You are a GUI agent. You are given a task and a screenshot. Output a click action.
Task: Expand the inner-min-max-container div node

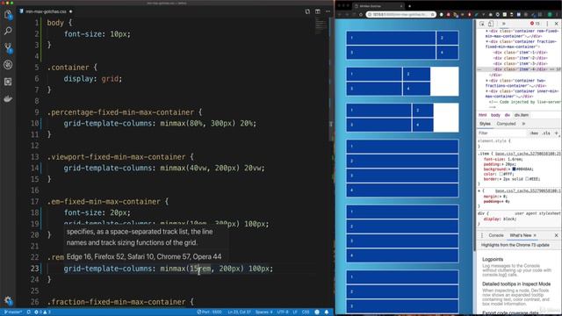pos(486,91)
